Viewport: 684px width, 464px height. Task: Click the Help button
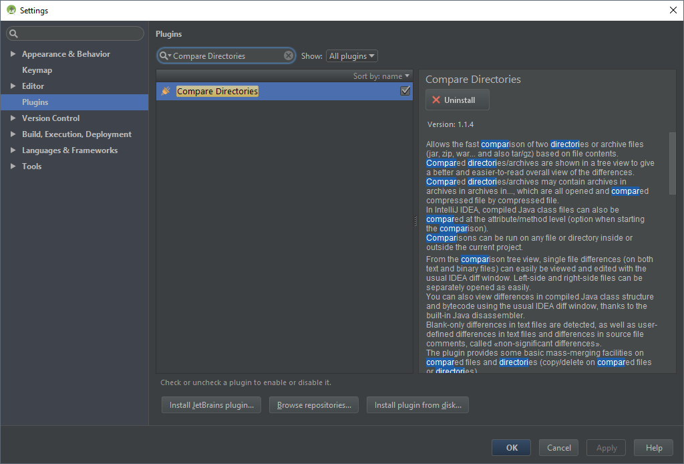point(653,447)
